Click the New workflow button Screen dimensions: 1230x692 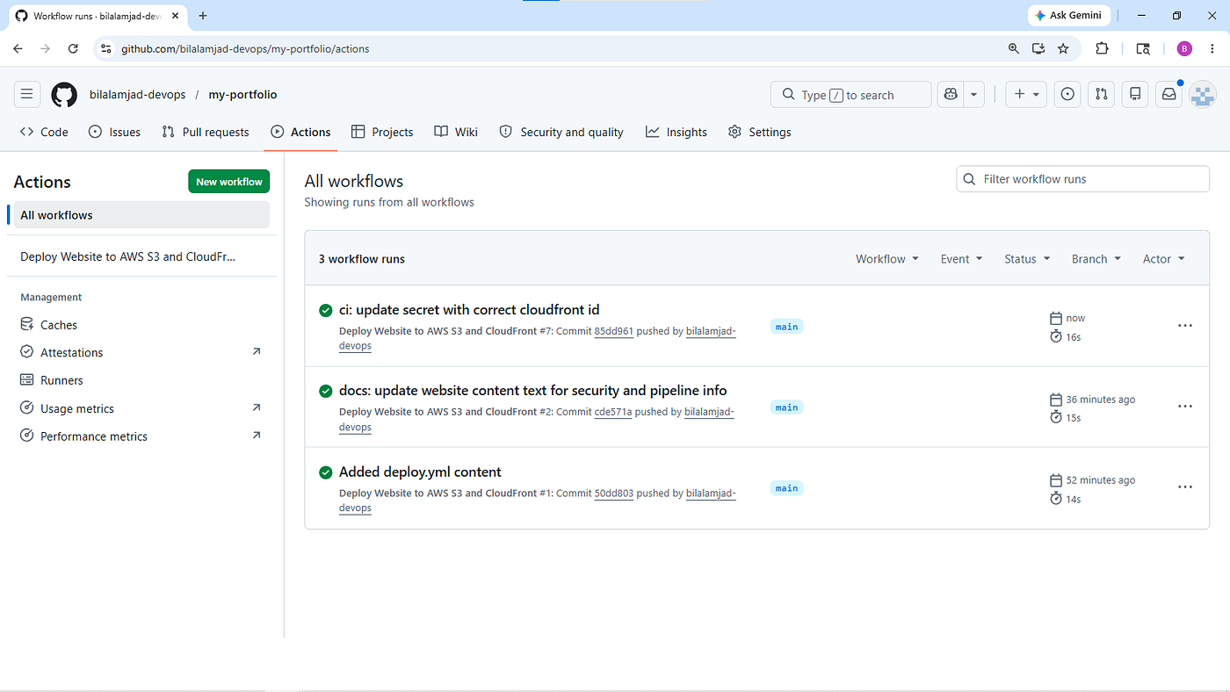click(229, 182)
